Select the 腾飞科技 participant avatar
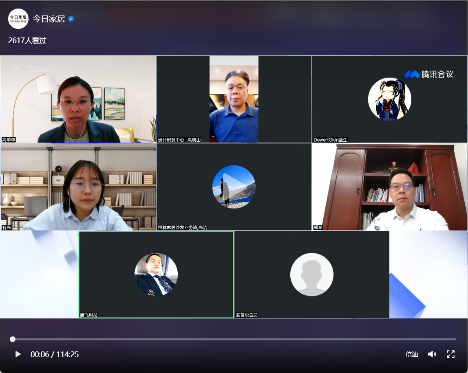Screen dimensions: 468x373 156,274
